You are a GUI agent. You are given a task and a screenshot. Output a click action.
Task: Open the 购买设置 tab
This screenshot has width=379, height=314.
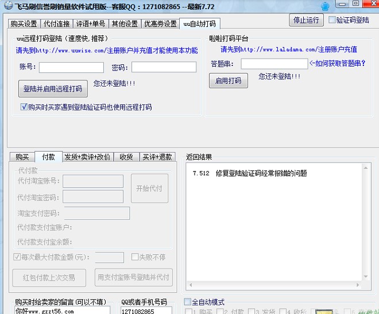tap(24, 24)
